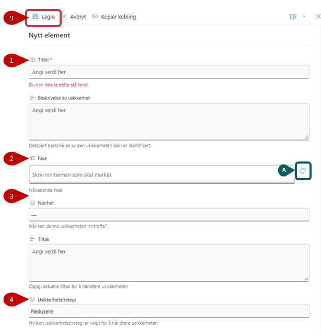321x336 pixels.
Task: Open the Nærhet dropdown
Action: point(169,215)
